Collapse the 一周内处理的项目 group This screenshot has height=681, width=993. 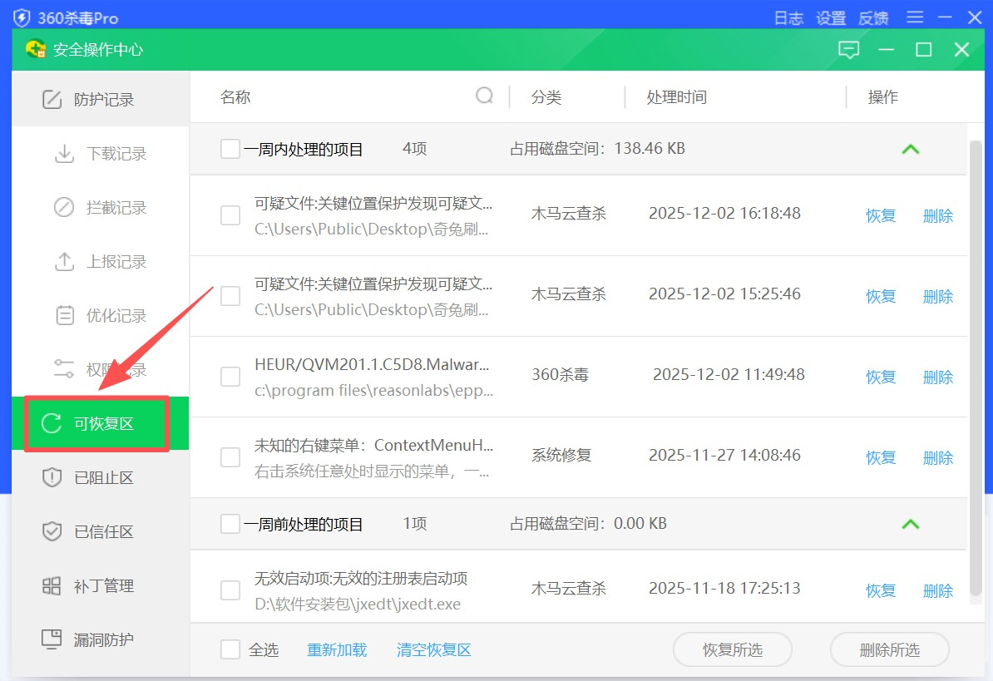(x=911, y=150)
